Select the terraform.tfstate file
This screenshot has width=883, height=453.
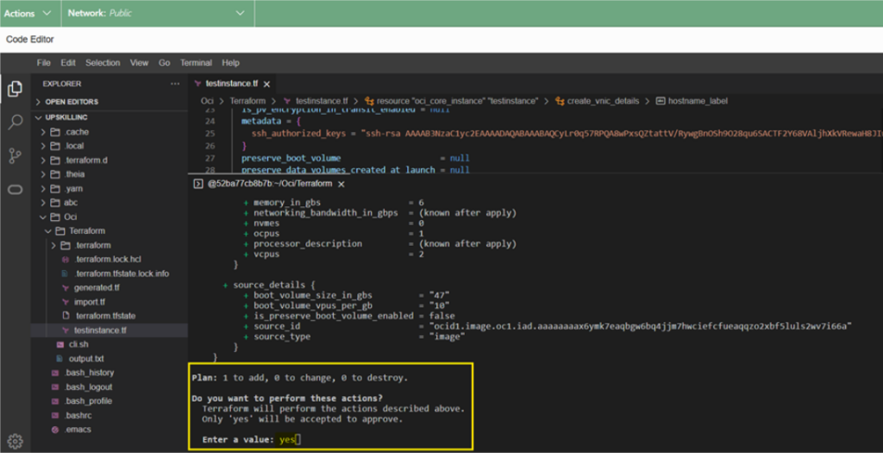tap(105, 316)
